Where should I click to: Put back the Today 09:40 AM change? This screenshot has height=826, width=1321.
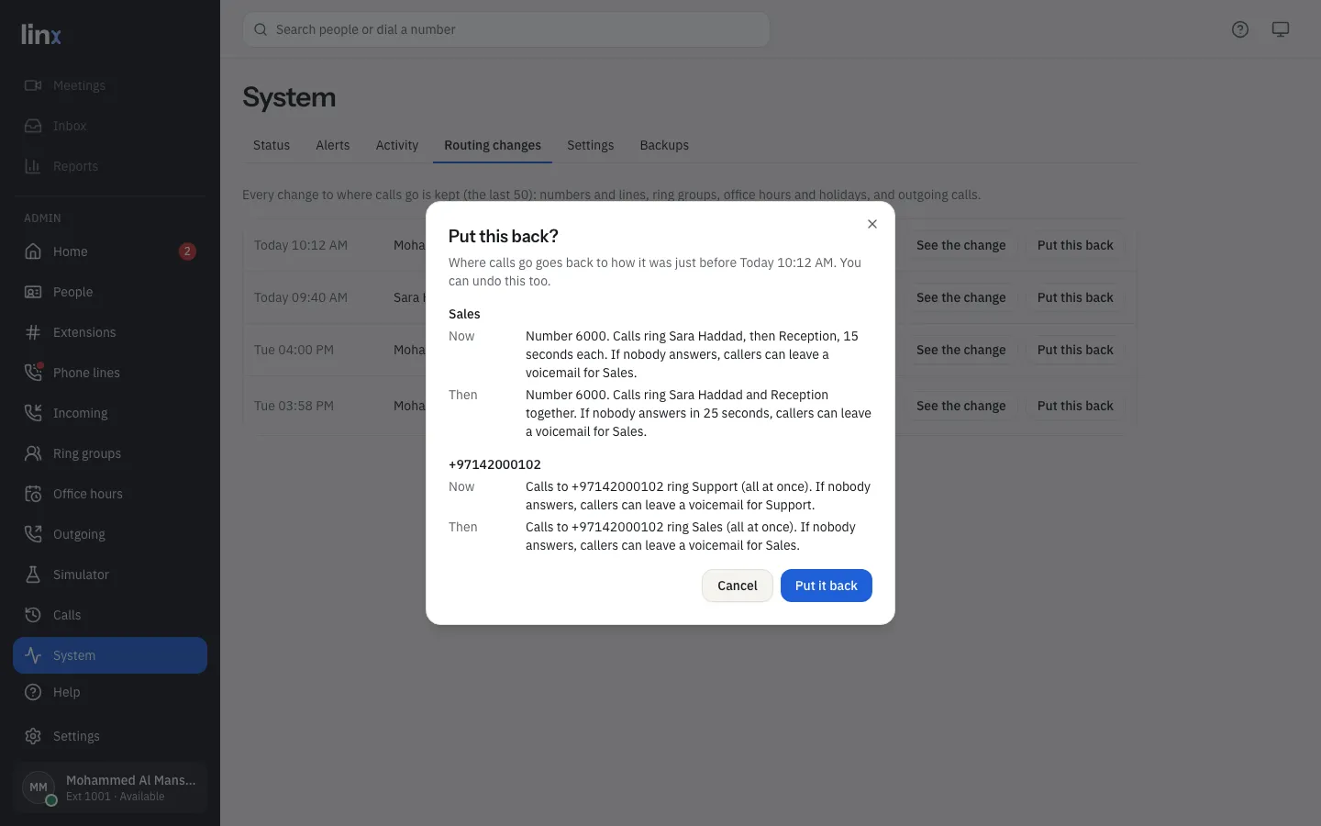click(x=1075, y=297)
